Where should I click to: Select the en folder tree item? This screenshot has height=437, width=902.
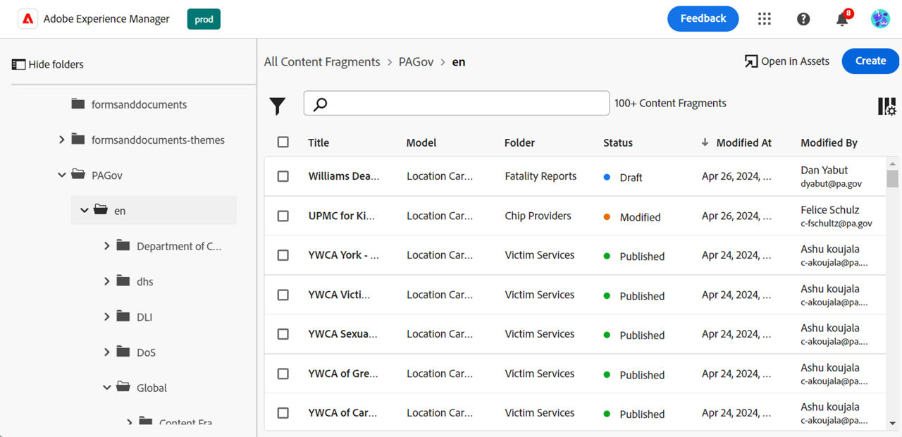click(x=154, y=210)
